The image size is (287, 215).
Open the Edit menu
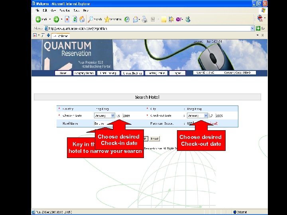[45, 10]
